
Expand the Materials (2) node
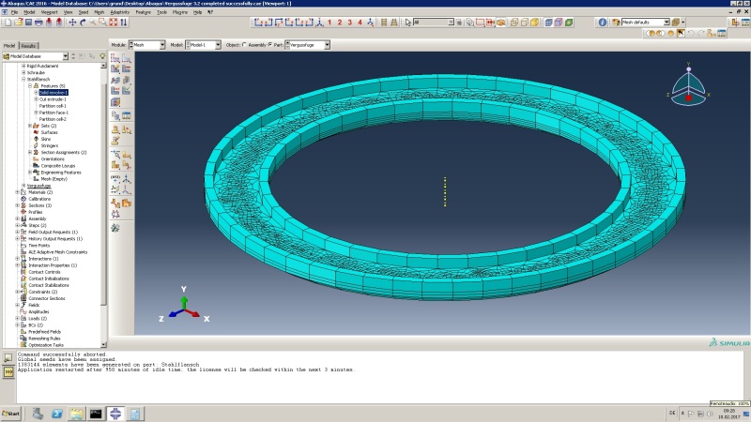pos(17,192)
